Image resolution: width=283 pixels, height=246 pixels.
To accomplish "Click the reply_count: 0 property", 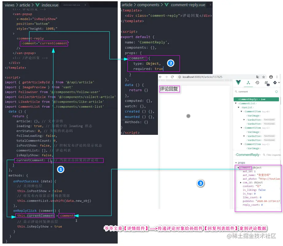I will pyautogui.click(x=253, y=205).
